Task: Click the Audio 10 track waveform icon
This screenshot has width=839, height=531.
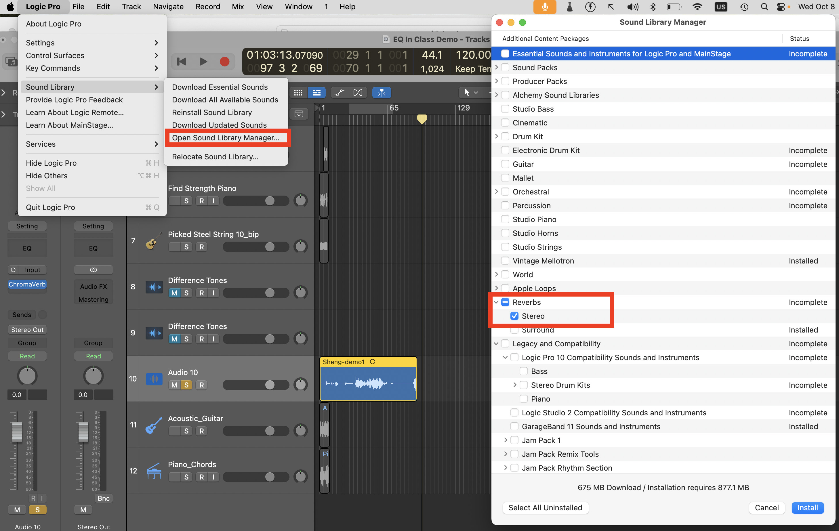Action: click(154, 379)
